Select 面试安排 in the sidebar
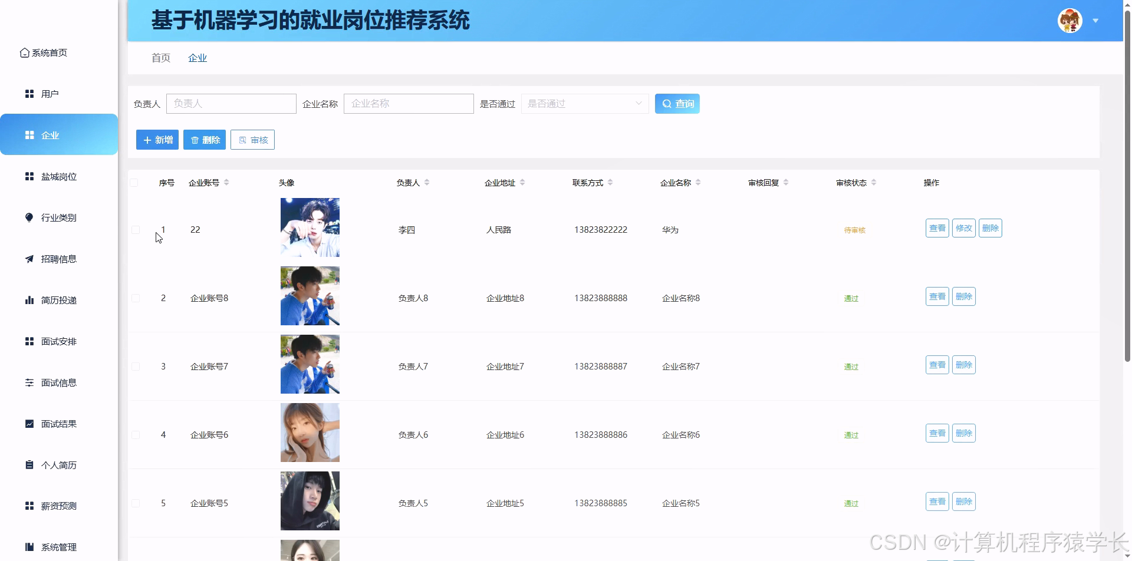Image resolution: width=1132 pixels, height=561 pixels. click(59, 341)
